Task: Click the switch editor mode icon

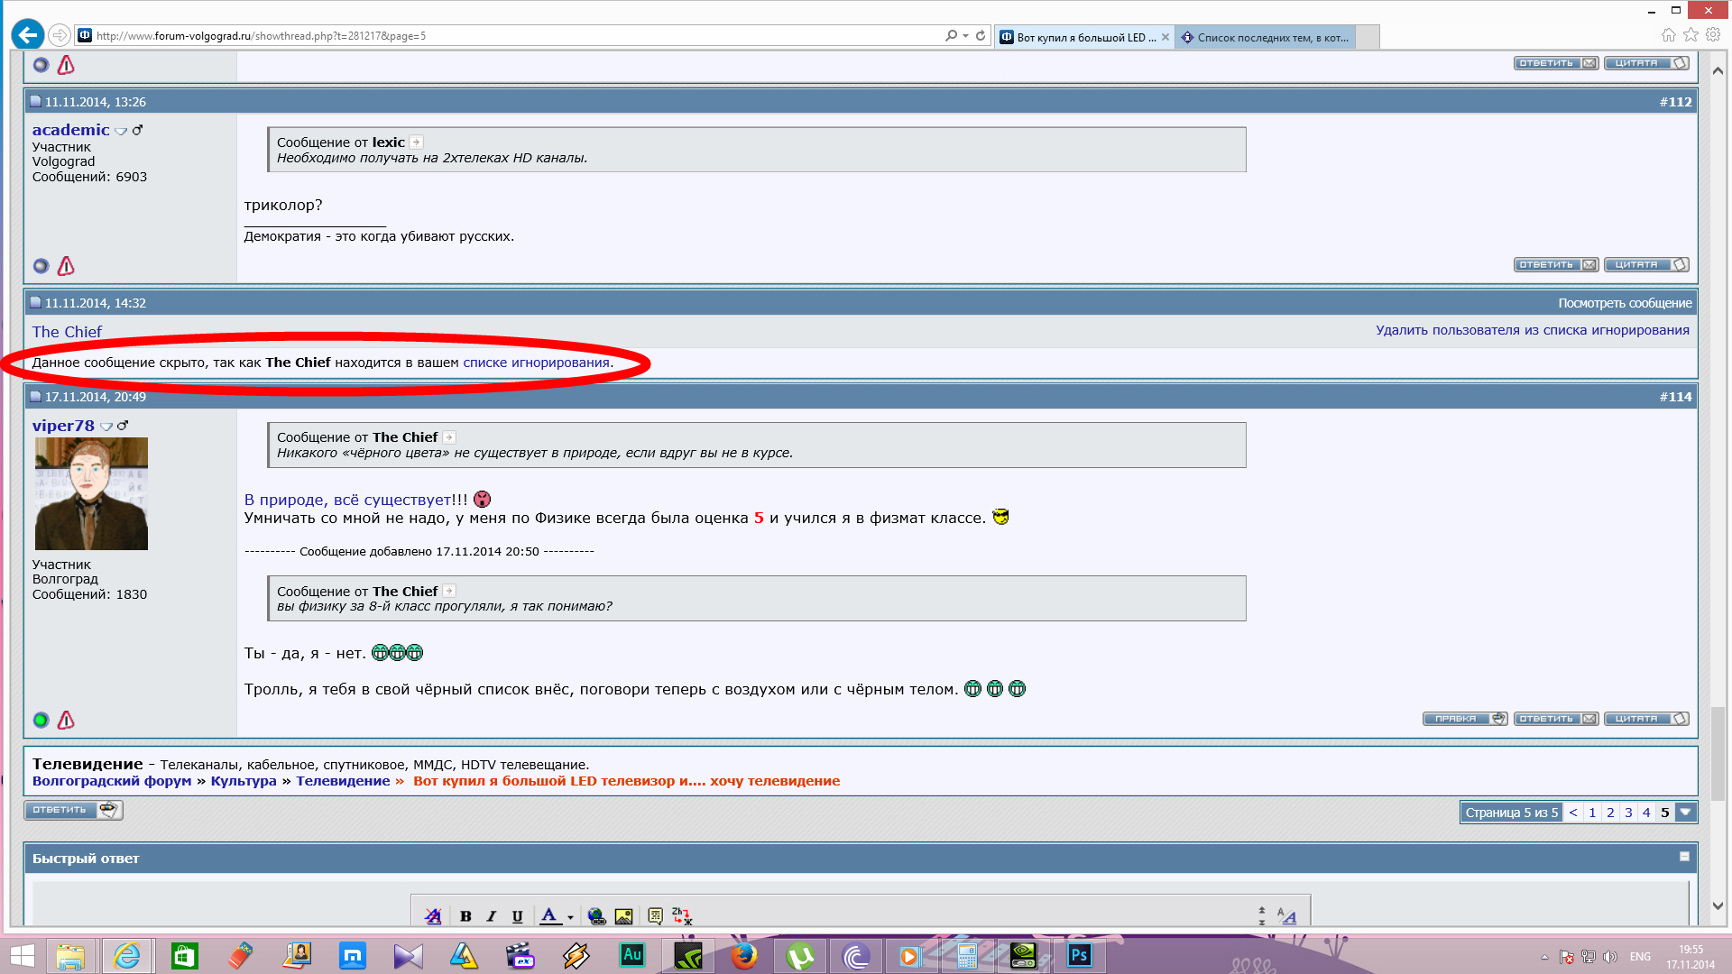Action: 1287,916
